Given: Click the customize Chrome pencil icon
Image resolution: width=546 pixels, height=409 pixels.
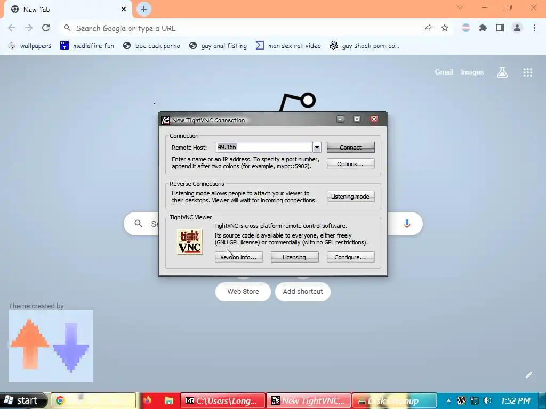Looking at the screenshot, I should [x=528, y=374].
